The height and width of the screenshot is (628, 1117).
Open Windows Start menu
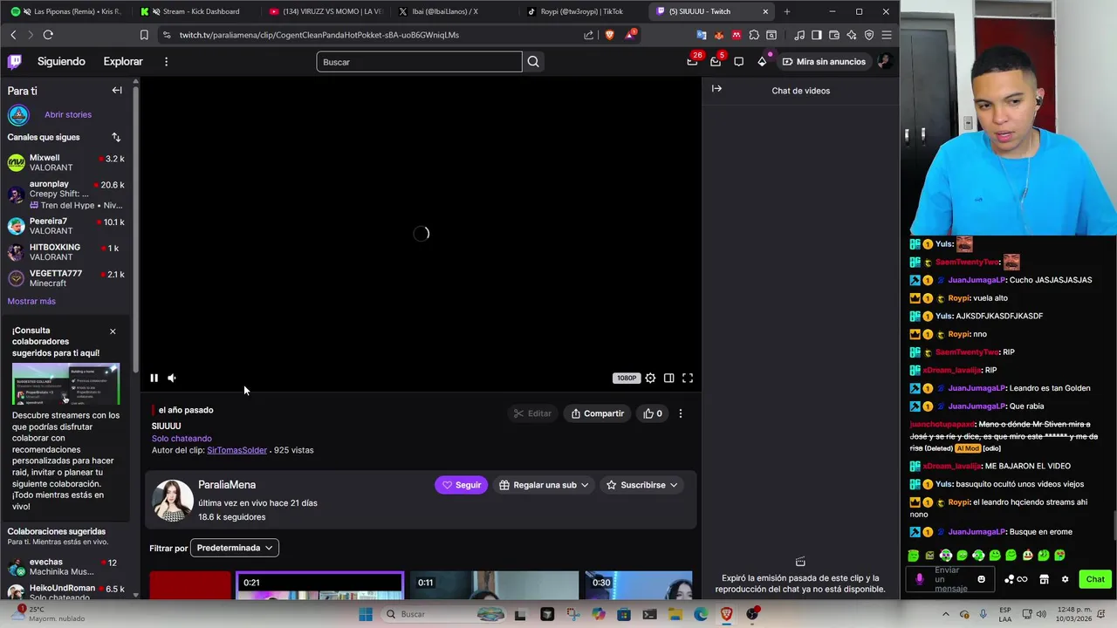365,614
